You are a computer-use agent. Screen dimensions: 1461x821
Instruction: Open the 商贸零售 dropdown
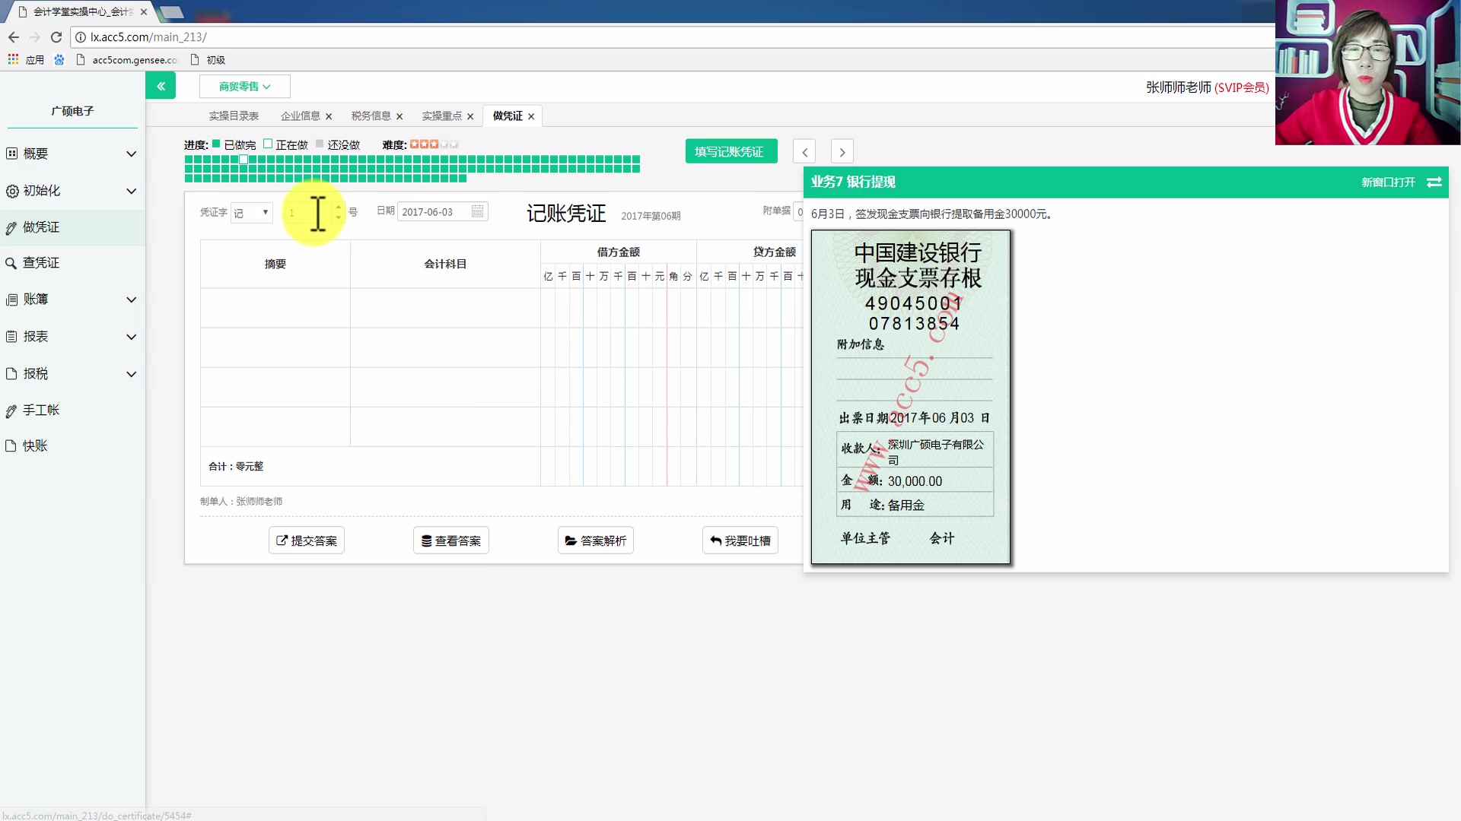(x=244, y=87)
